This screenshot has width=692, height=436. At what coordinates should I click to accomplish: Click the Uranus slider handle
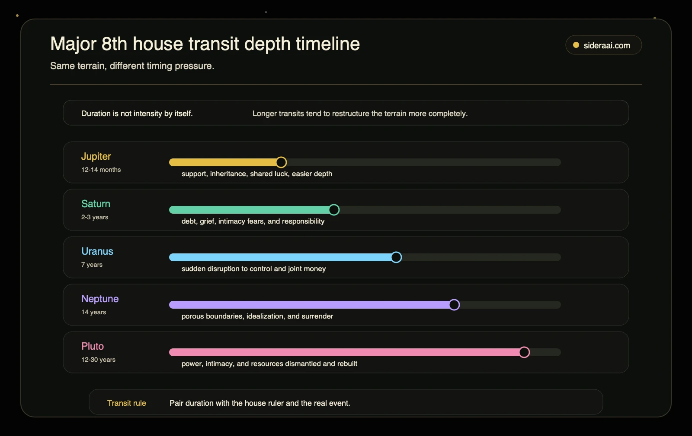396,257
